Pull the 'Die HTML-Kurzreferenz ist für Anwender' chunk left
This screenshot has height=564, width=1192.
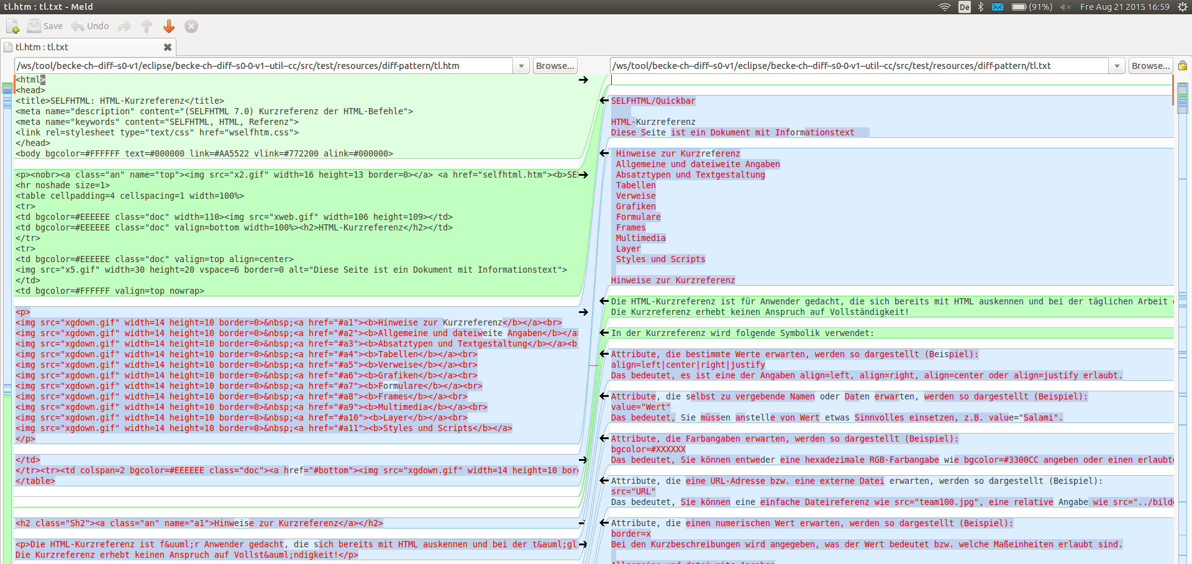pyautogui.click(x=604, y=301)
